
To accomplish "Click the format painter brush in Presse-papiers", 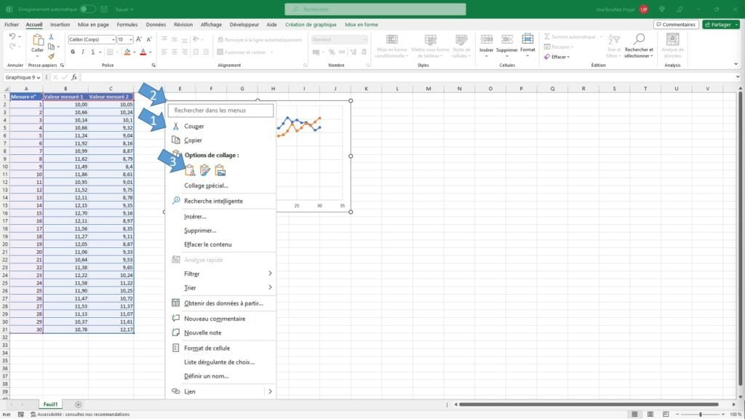I will (51, 56).
